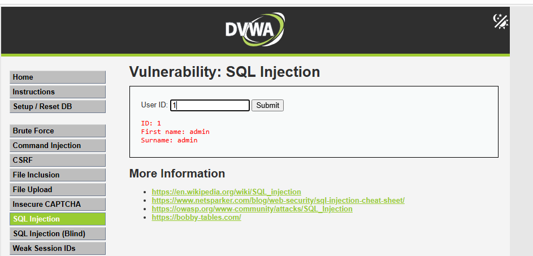Navigate to File Upload section
Viewport: 533px width, 256px height.
coord(58,190)
